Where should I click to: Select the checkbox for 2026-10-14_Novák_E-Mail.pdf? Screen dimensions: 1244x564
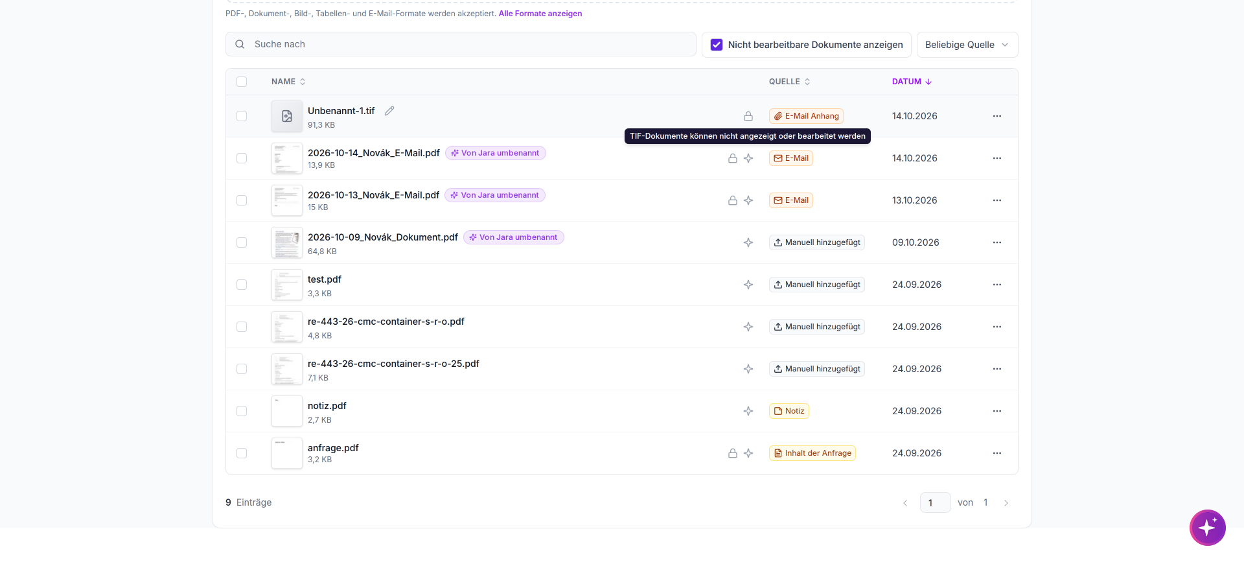(242, 158)
